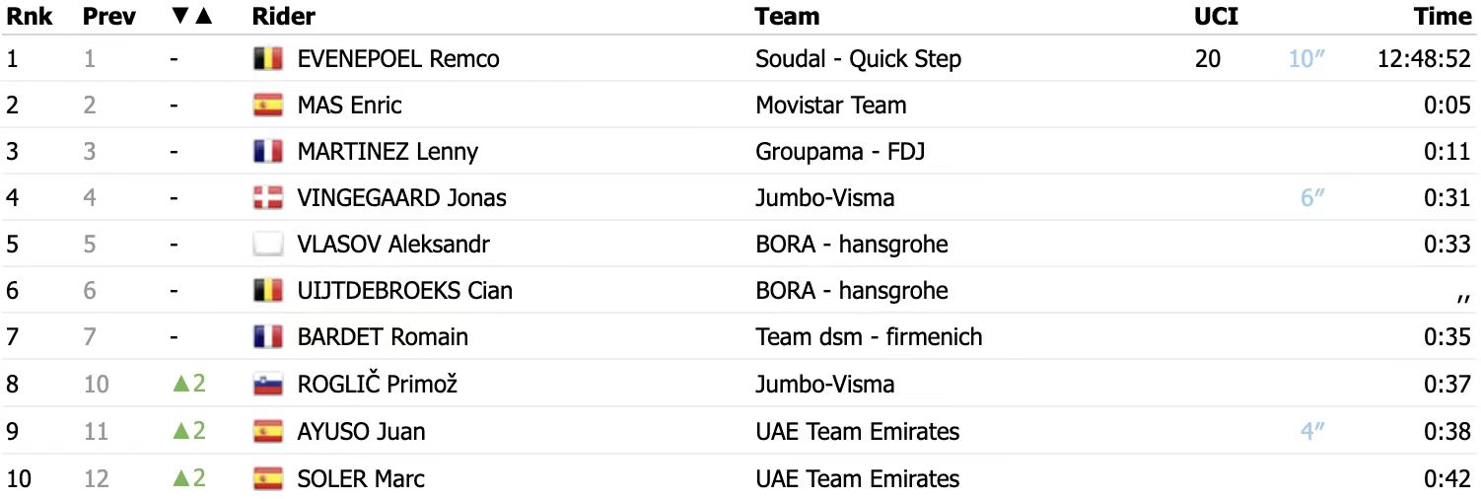Click the Spanish flag beside Ayuso Juan

point(268,431)
